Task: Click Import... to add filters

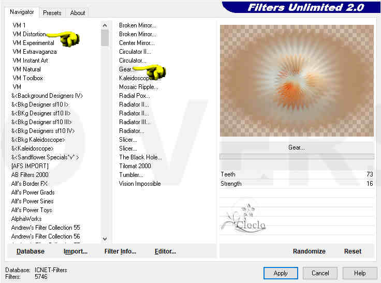Action: [x=76, y=251]
